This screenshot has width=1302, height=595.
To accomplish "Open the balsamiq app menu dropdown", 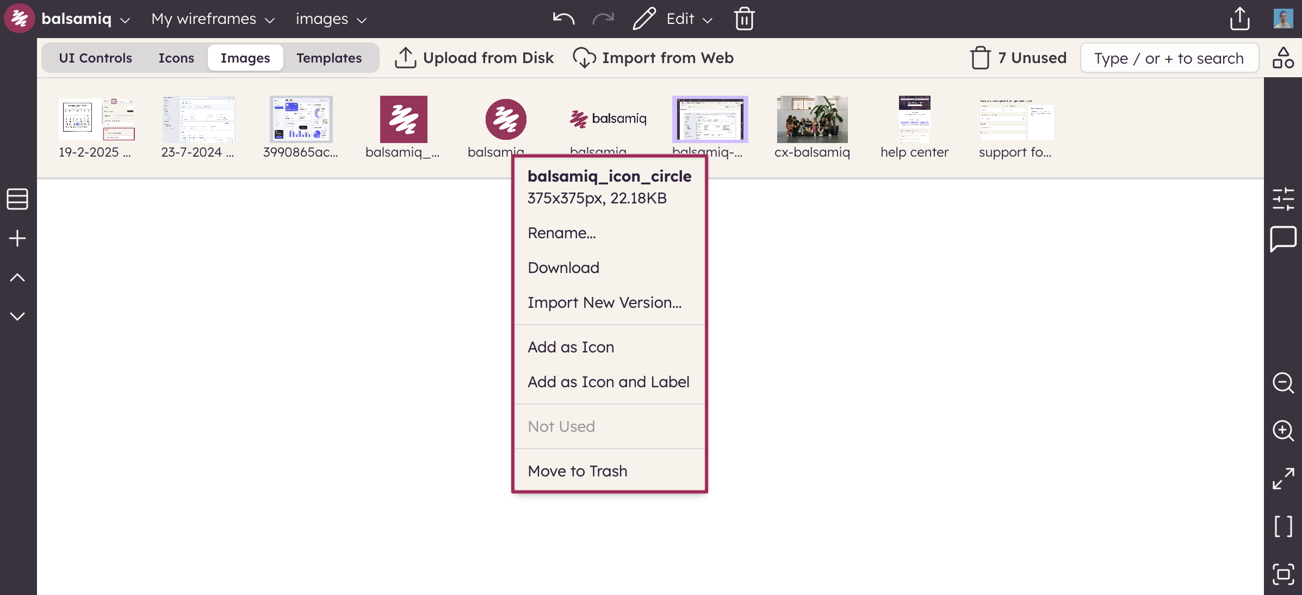I will [x=86, y=19].
